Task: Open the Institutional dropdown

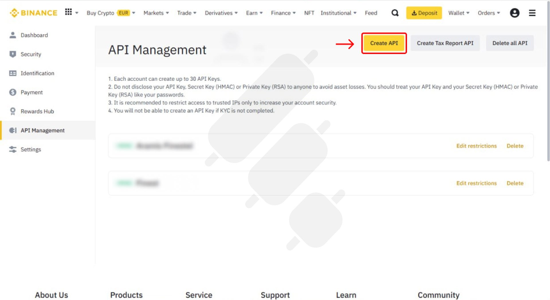Action: coord(338,13)
